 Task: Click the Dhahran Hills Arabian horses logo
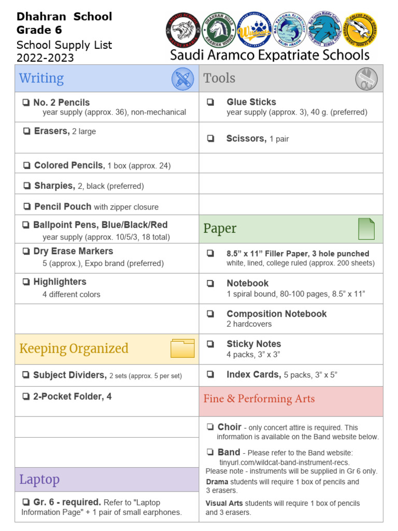coord(219,30)
